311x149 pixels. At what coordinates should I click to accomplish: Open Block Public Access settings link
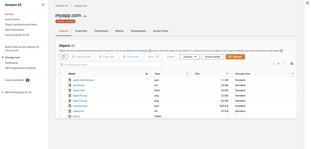(22, 49)
